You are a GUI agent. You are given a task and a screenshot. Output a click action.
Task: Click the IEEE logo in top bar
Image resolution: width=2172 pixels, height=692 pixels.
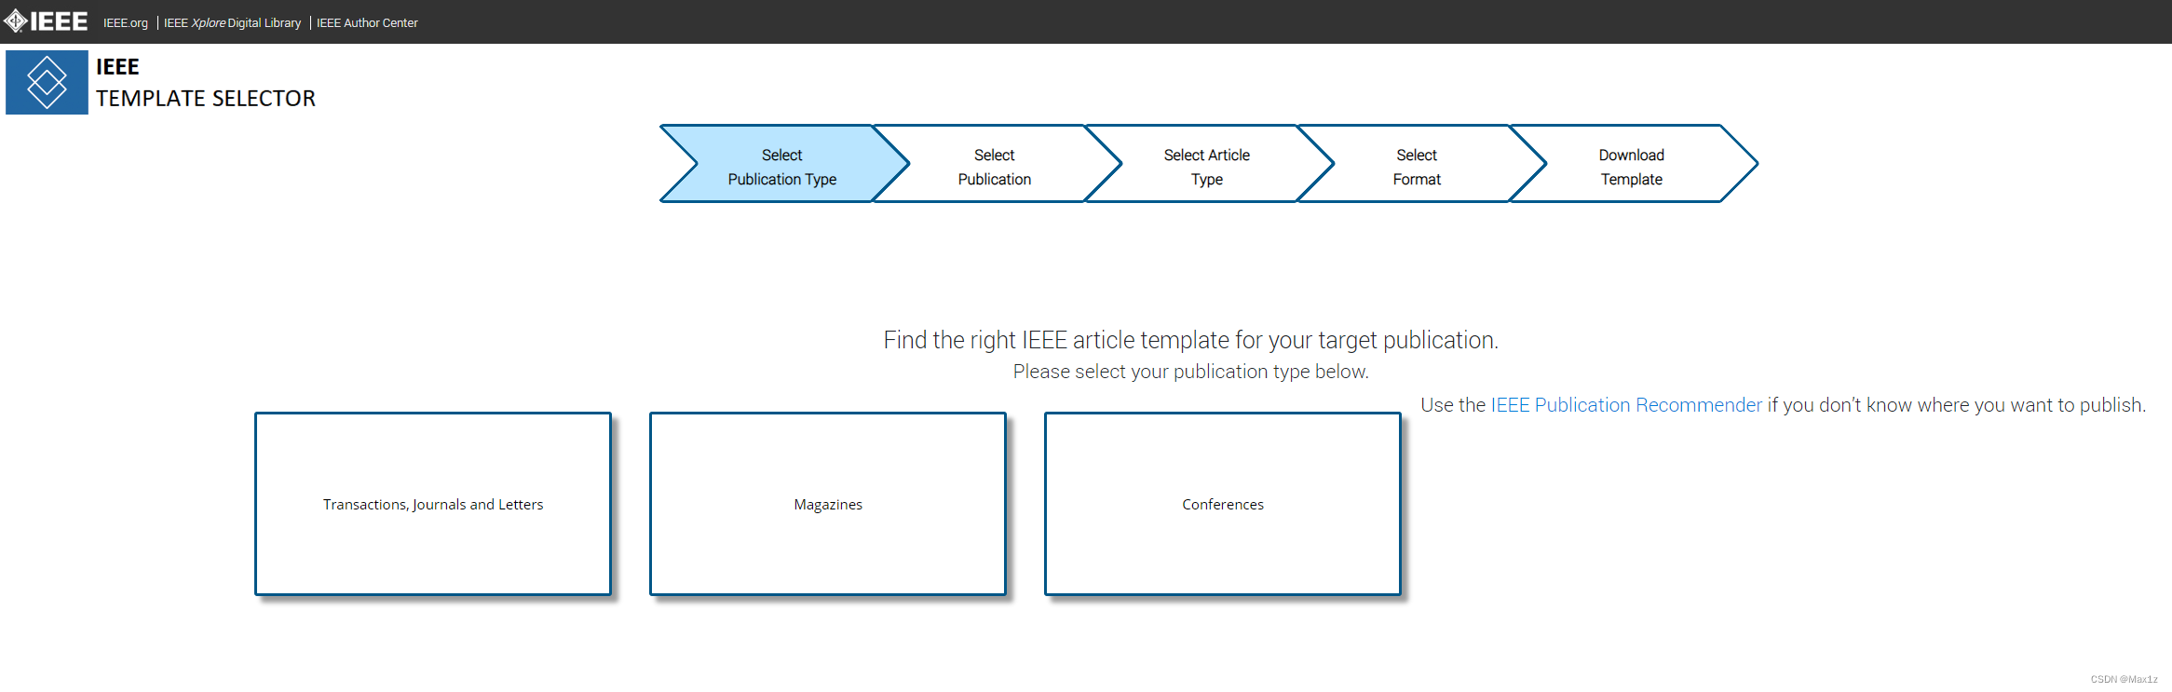46,21
